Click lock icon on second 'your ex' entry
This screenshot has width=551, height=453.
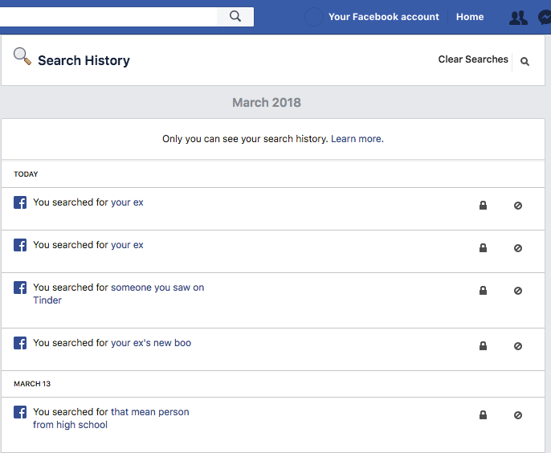(x=484, y=247)
